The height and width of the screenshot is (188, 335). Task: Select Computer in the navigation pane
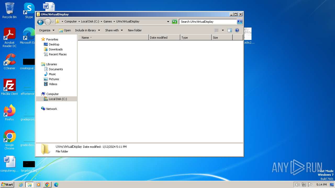click(x=52, y=94)
